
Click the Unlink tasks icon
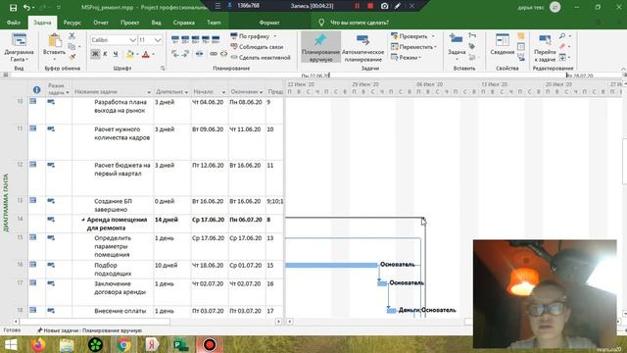(223, 54)
